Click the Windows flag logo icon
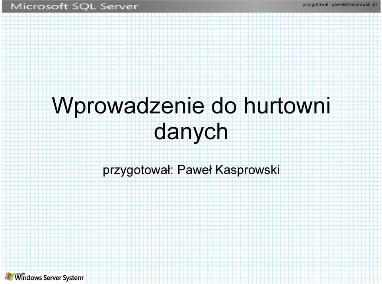Viewport: 382px width, 284px height. pyautogui.click(x=9, y=277)
